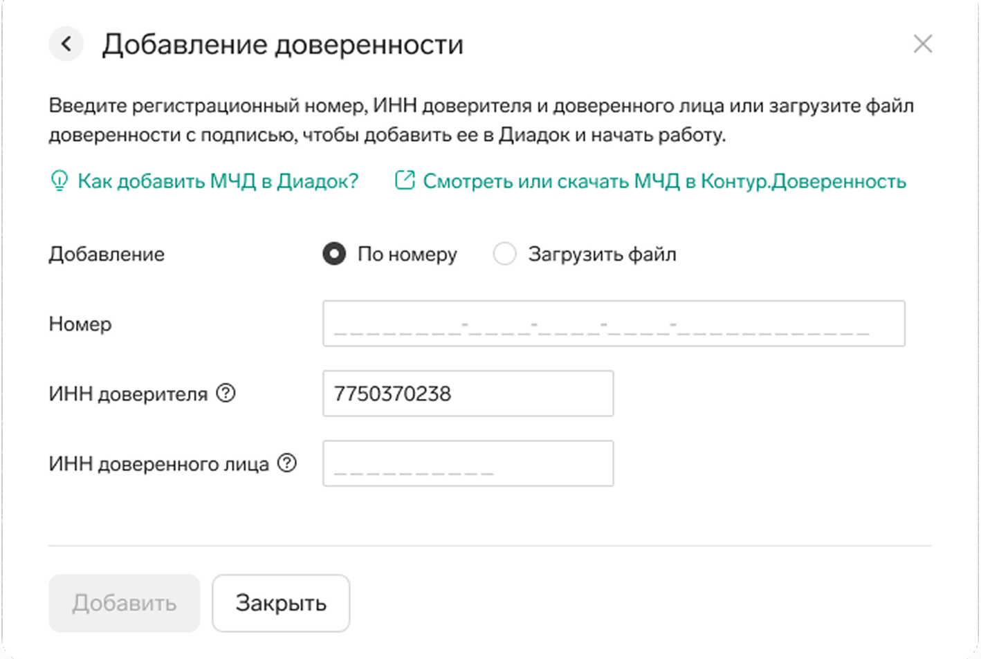
Task: Click the field containing 7750370238
Action: (468, 393)
